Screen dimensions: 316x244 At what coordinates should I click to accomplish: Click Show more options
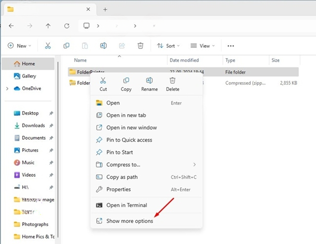point(147,221)
